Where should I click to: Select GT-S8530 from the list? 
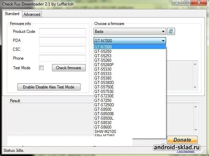click(x=130, y=123)
